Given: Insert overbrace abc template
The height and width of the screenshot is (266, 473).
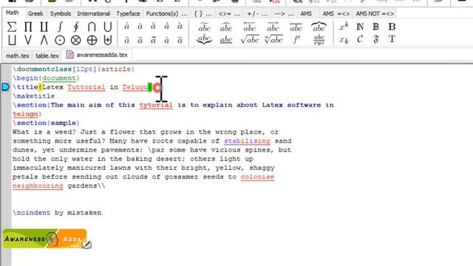Looking at the screenshot, I should [319, 27].
